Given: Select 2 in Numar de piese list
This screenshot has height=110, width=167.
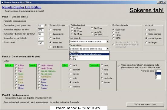Looking at the screenshot, I should coord(158,71).
